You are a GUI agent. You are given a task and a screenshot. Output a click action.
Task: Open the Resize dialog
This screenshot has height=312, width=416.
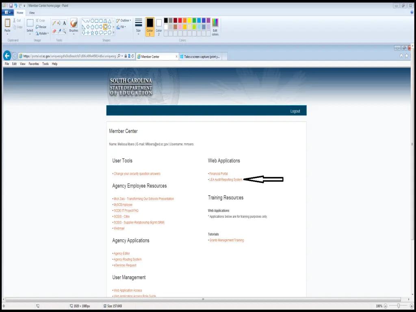pyautogui.click(x=41, y=27)
